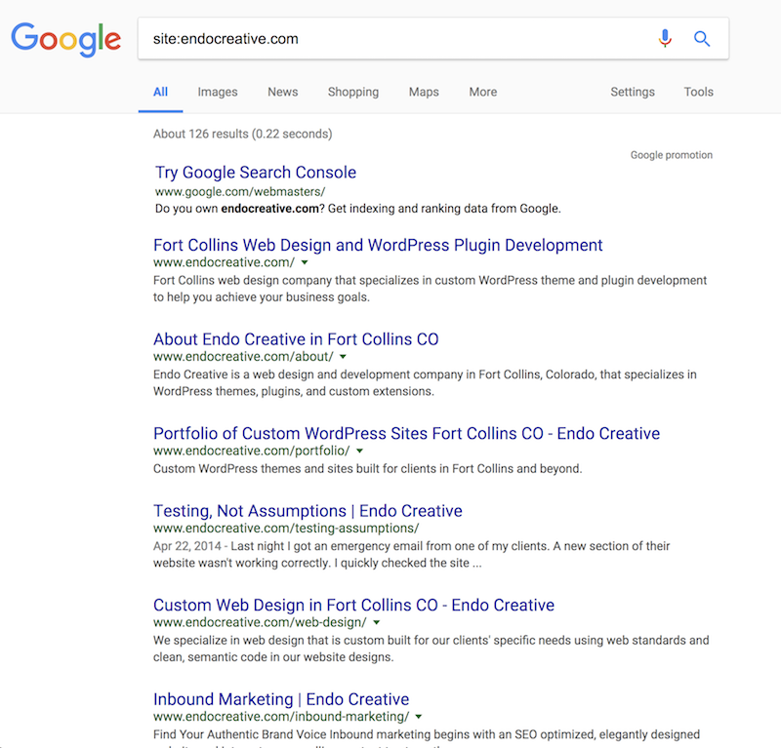Select the All results tab
Screen dimensions: 781x748
(160, 92)
